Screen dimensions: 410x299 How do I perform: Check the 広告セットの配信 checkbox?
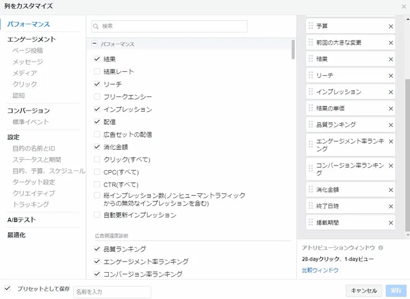coord(97,134)
